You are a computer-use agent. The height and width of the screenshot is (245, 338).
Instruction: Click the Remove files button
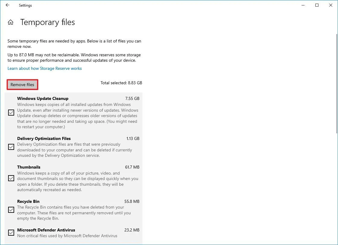[x=22, y=85]
